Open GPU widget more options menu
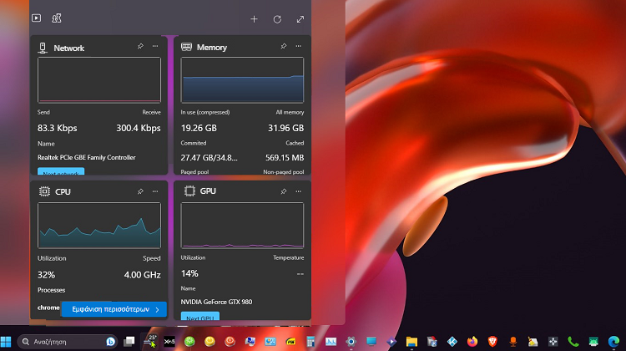 [298, 191]
